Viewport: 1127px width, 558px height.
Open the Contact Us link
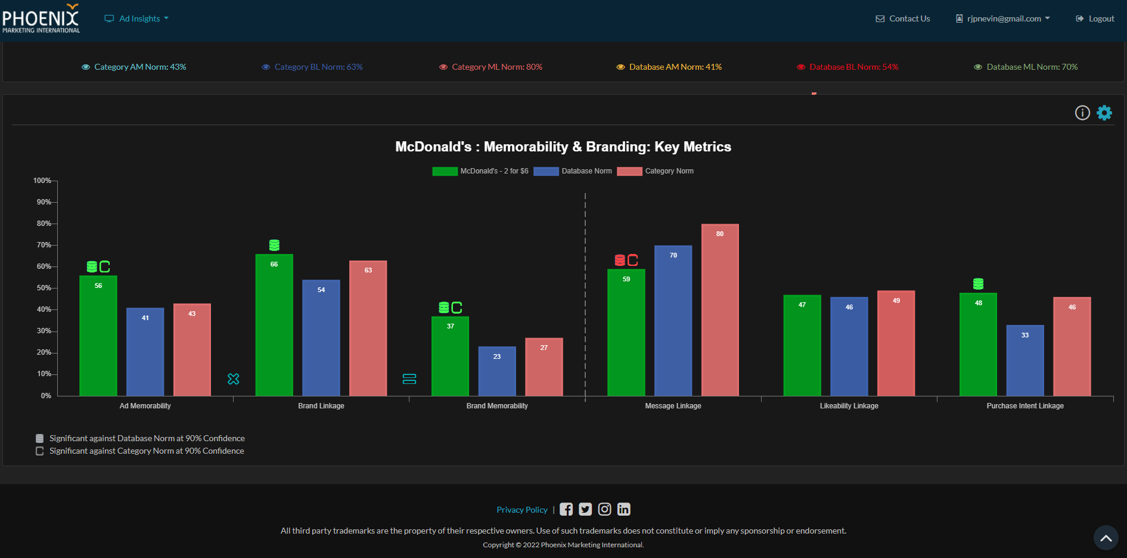click(x=903, y=18)
